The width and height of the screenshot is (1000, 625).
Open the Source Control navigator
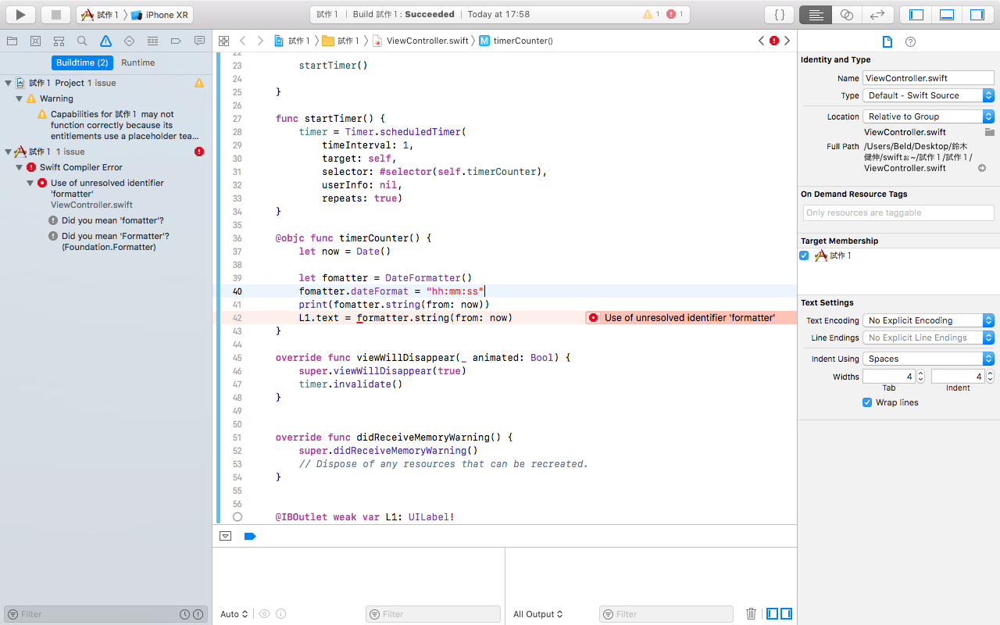(x=35, y=41)
